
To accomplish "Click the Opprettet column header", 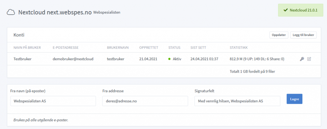I will (149, 48).
